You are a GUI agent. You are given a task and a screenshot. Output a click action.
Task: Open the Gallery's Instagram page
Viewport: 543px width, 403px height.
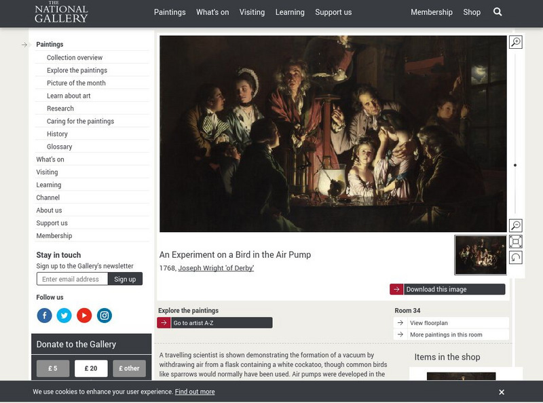[x=105, y=315]
